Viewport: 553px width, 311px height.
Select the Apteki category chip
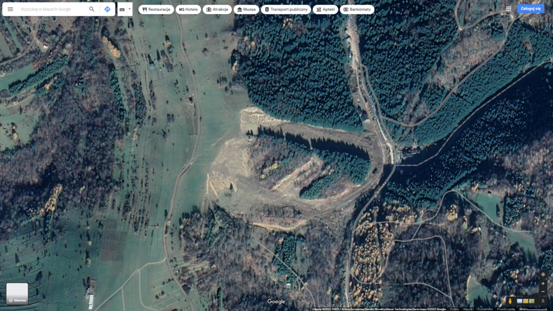click(x=326, y=10)
